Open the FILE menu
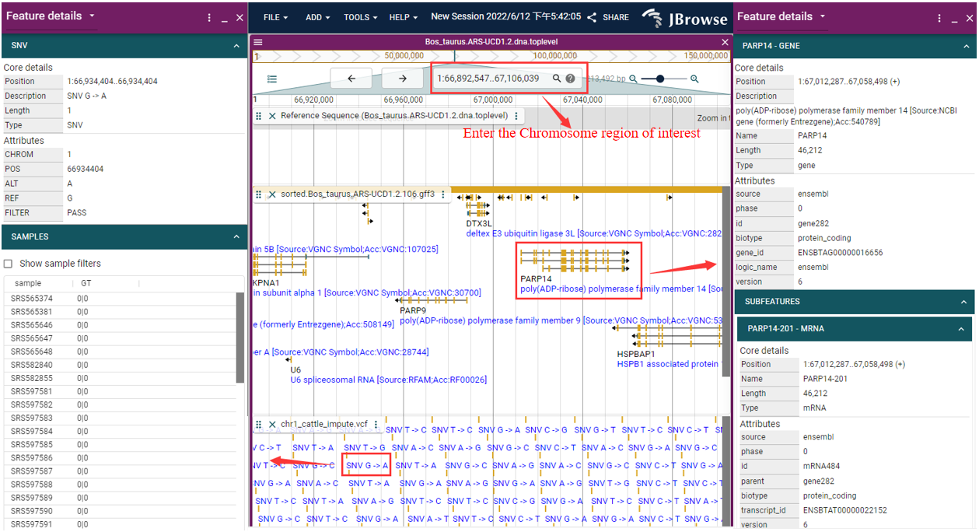The height and width of the screenshot is (532, 979). click(275, 17)
